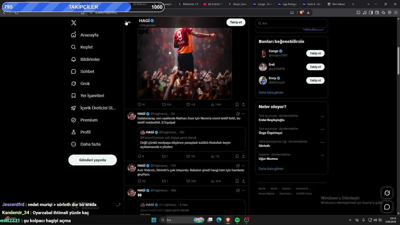Repost the image post with 104 reposts
This screenshot has height=225, width=400.
click(x=166, y=104)
